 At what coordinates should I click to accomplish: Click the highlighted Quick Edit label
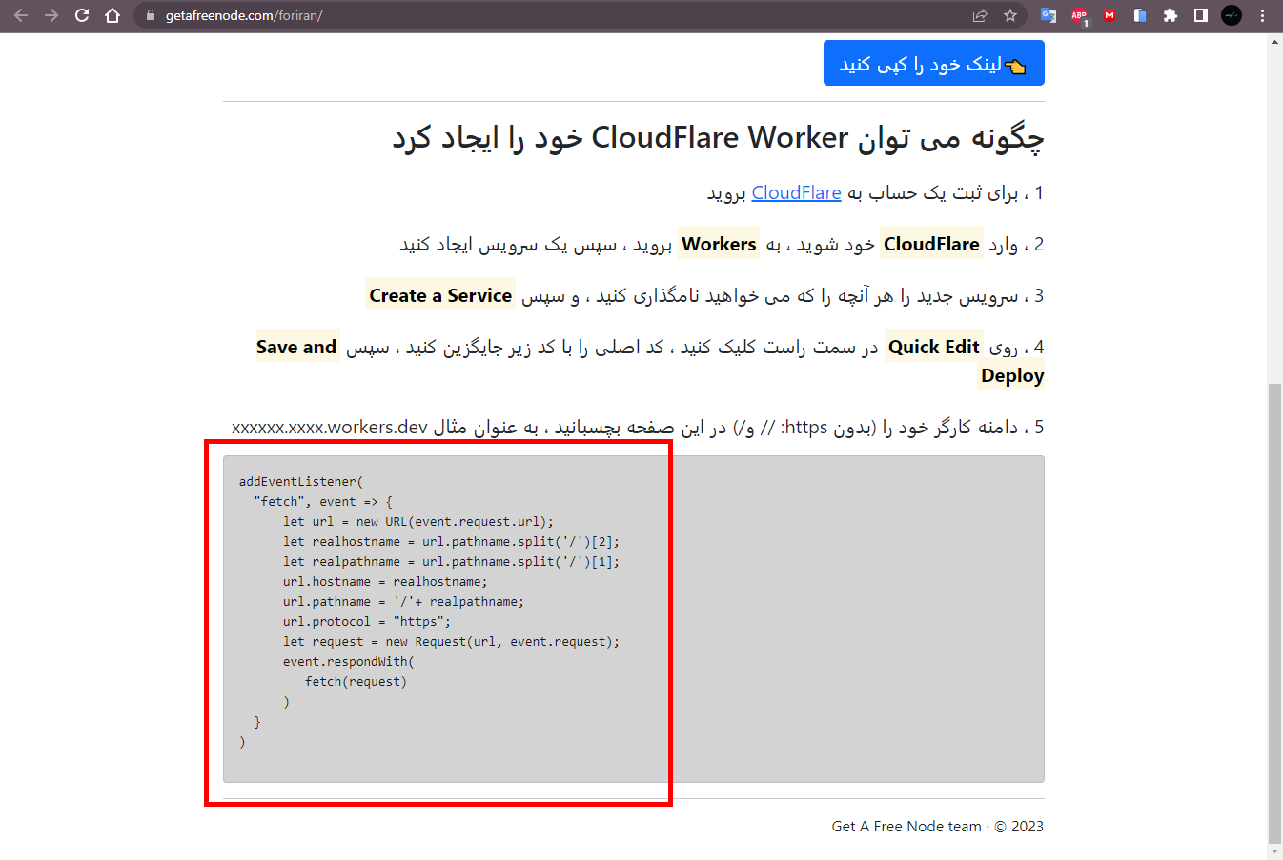[934, 347]
